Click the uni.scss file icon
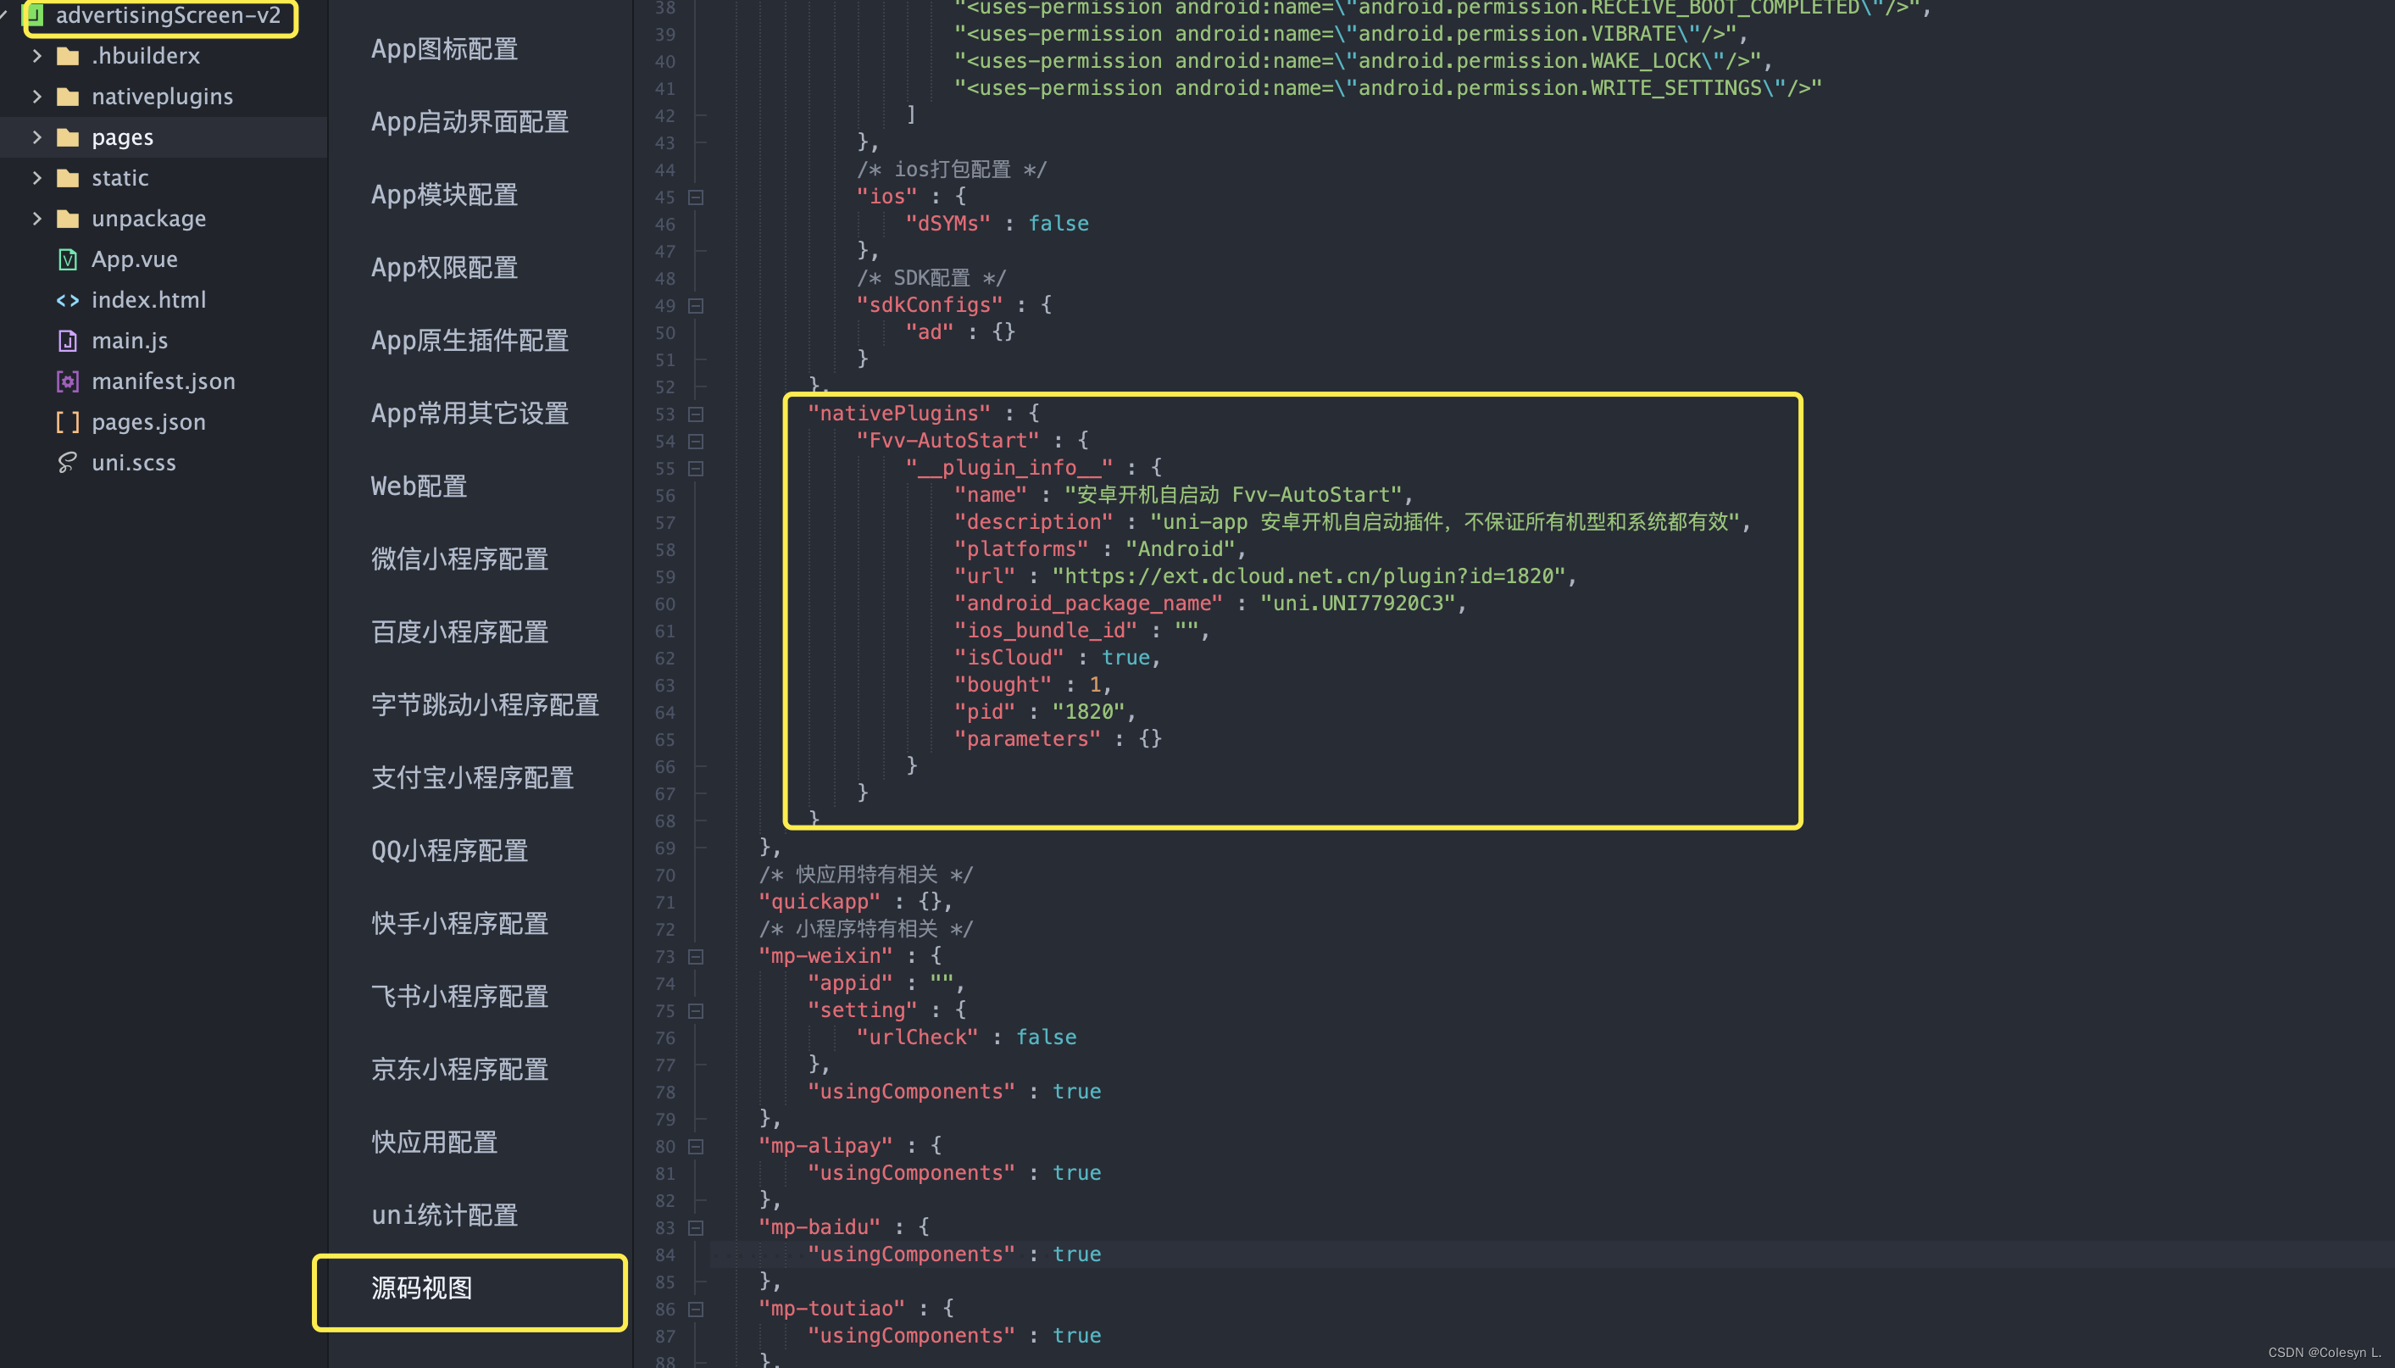 [x=68, y=462]
